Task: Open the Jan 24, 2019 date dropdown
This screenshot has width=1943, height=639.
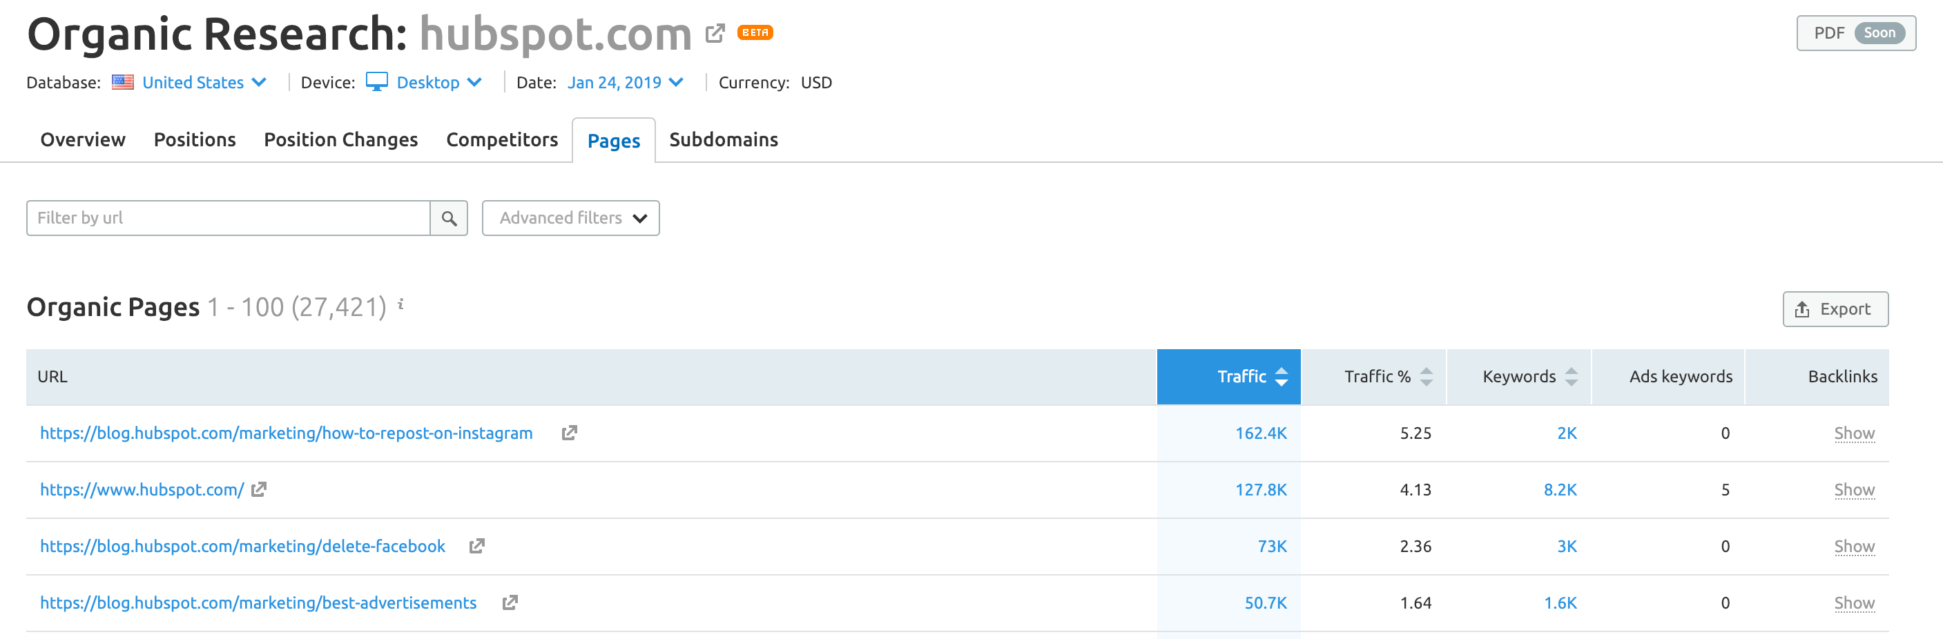Action: coord(626,82)
